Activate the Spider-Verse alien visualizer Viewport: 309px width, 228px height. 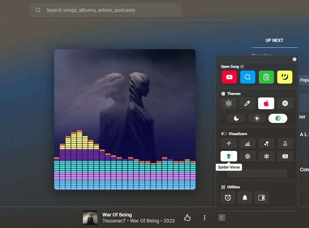tap(229, 156)
